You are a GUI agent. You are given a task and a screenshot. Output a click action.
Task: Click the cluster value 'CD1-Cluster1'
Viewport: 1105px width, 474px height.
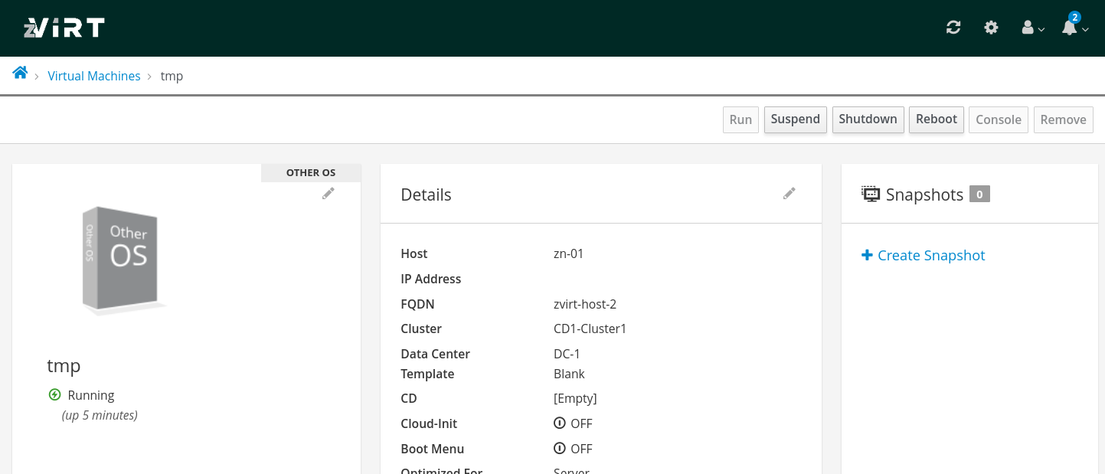[x=590, y=329]
